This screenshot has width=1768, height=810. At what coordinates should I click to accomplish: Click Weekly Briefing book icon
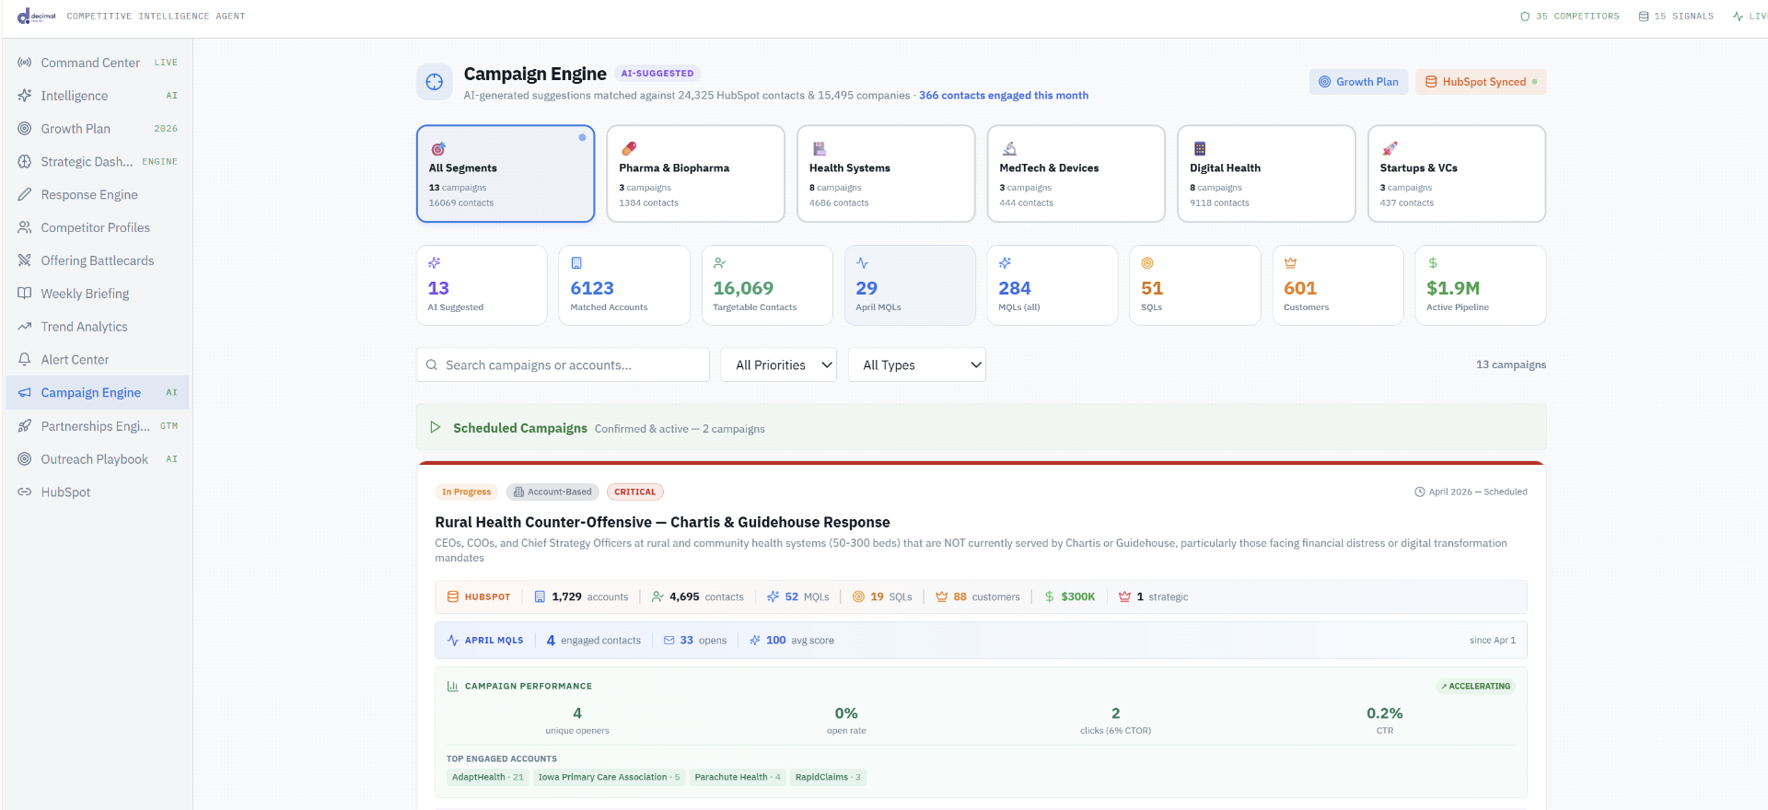tap(25, 294)
